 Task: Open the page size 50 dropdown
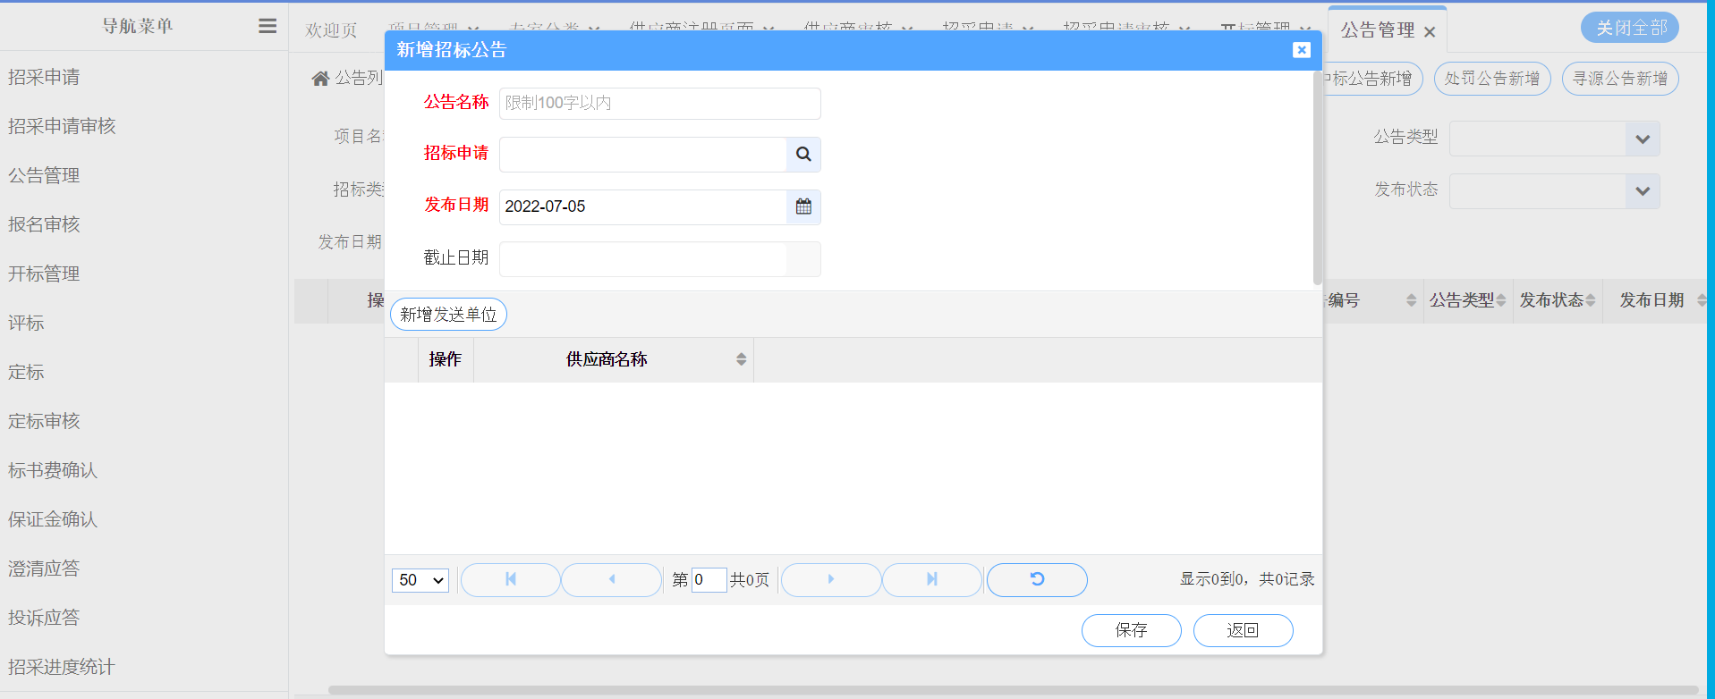click(420, 580)
